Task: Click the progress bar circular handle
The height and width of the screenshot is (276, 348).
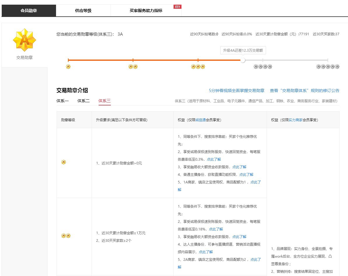Action: (x=243, y=60)
